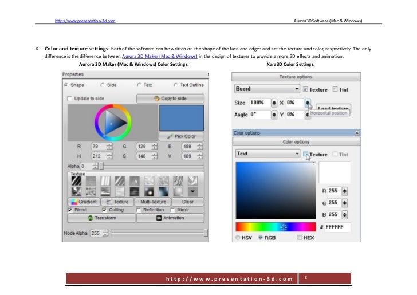417x295 pixels.
Task: Click the H value field showing 212
Action: click(99, 156)
